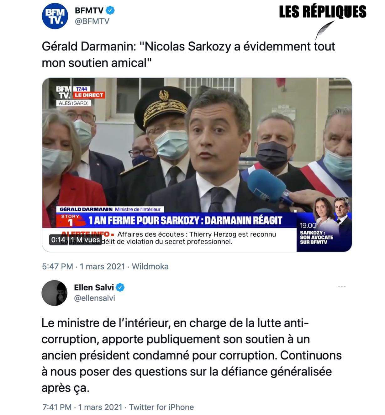The height and width of the screenshot is (415, 385).
Task: Click the Wildmoka source link
Action: [150, 266]
